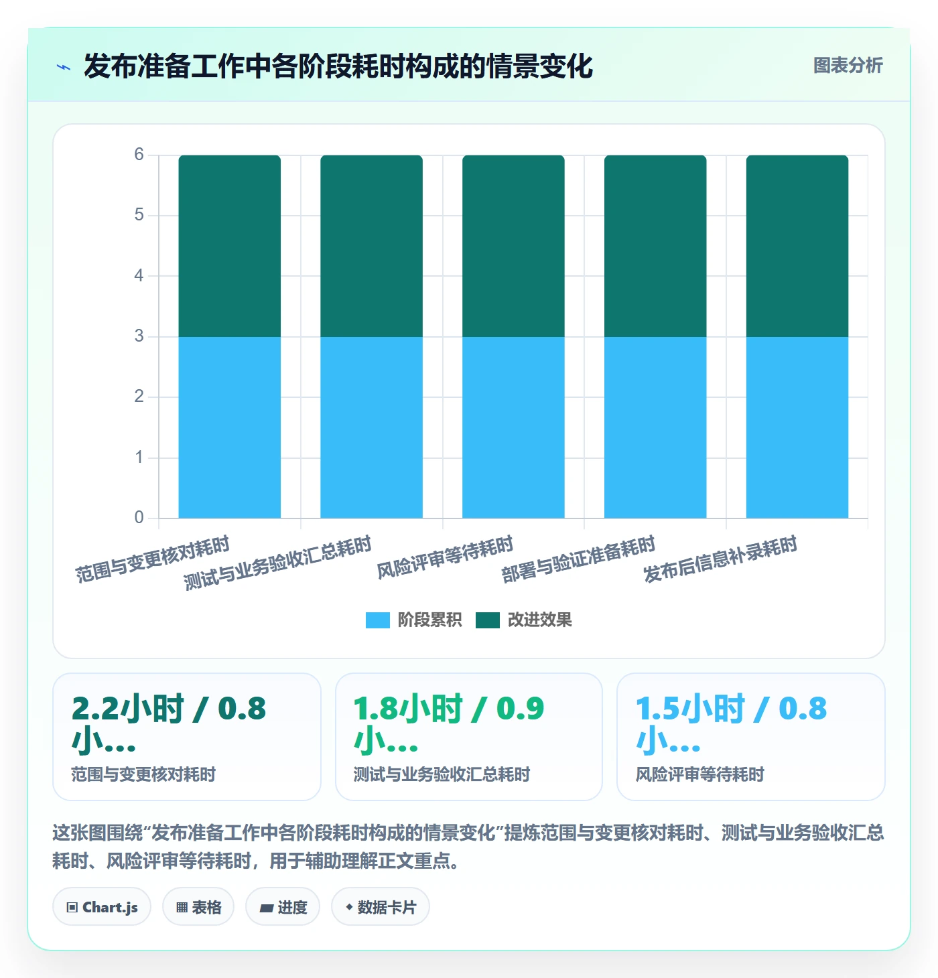Click the light blue bar for 范围与变更核对耗时
The width and height of the screenshot is (938, 978).
230,427
